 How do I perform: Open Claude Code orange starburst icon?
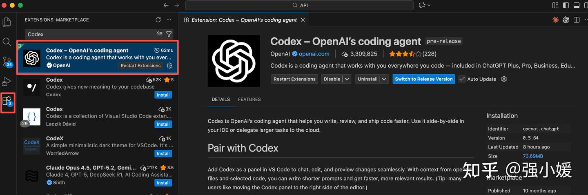pyautogui.click(x=555, y=20)
